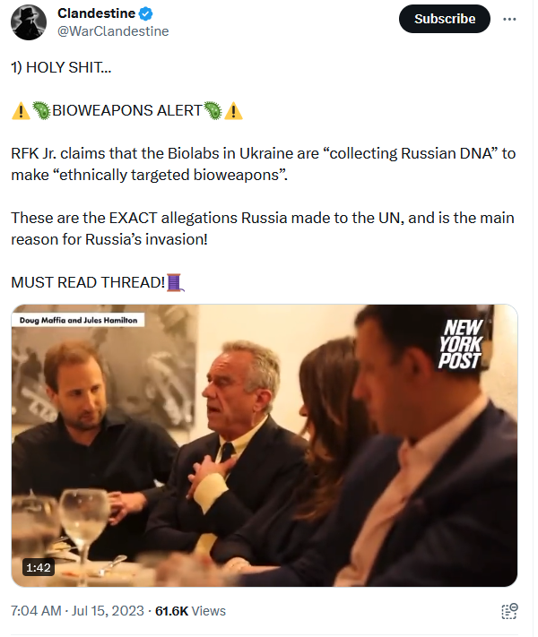Open the Clandestine profile avatar
538x637 pixels.
[29, 22]
